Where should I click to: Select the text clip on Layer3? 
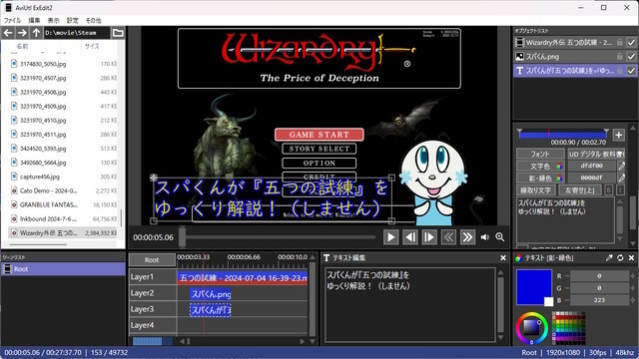tap(211, 310)
